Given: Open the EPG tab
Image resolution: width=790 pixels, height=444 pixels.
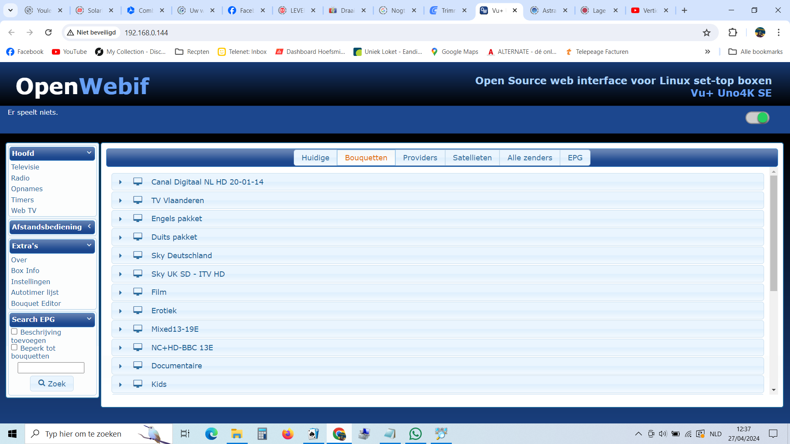Looking at the screenshot, I should [x=575, y=158].
